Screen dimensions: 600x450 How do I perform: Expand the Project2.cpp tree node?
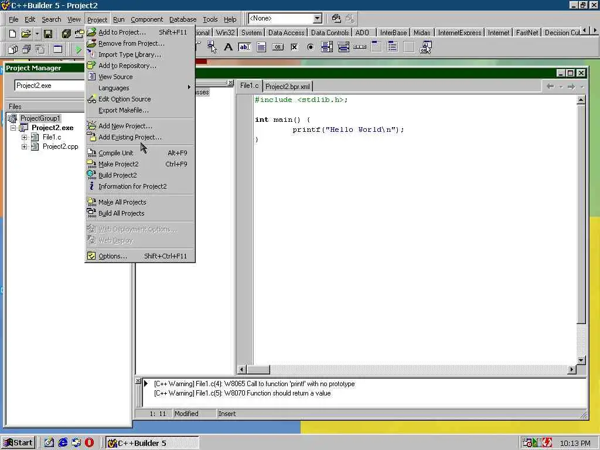point(24,146)
